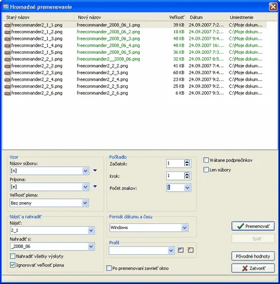
Task: Expand the Počet znakov dropdown
Action: pyautogui.click(x=187, y=188)
